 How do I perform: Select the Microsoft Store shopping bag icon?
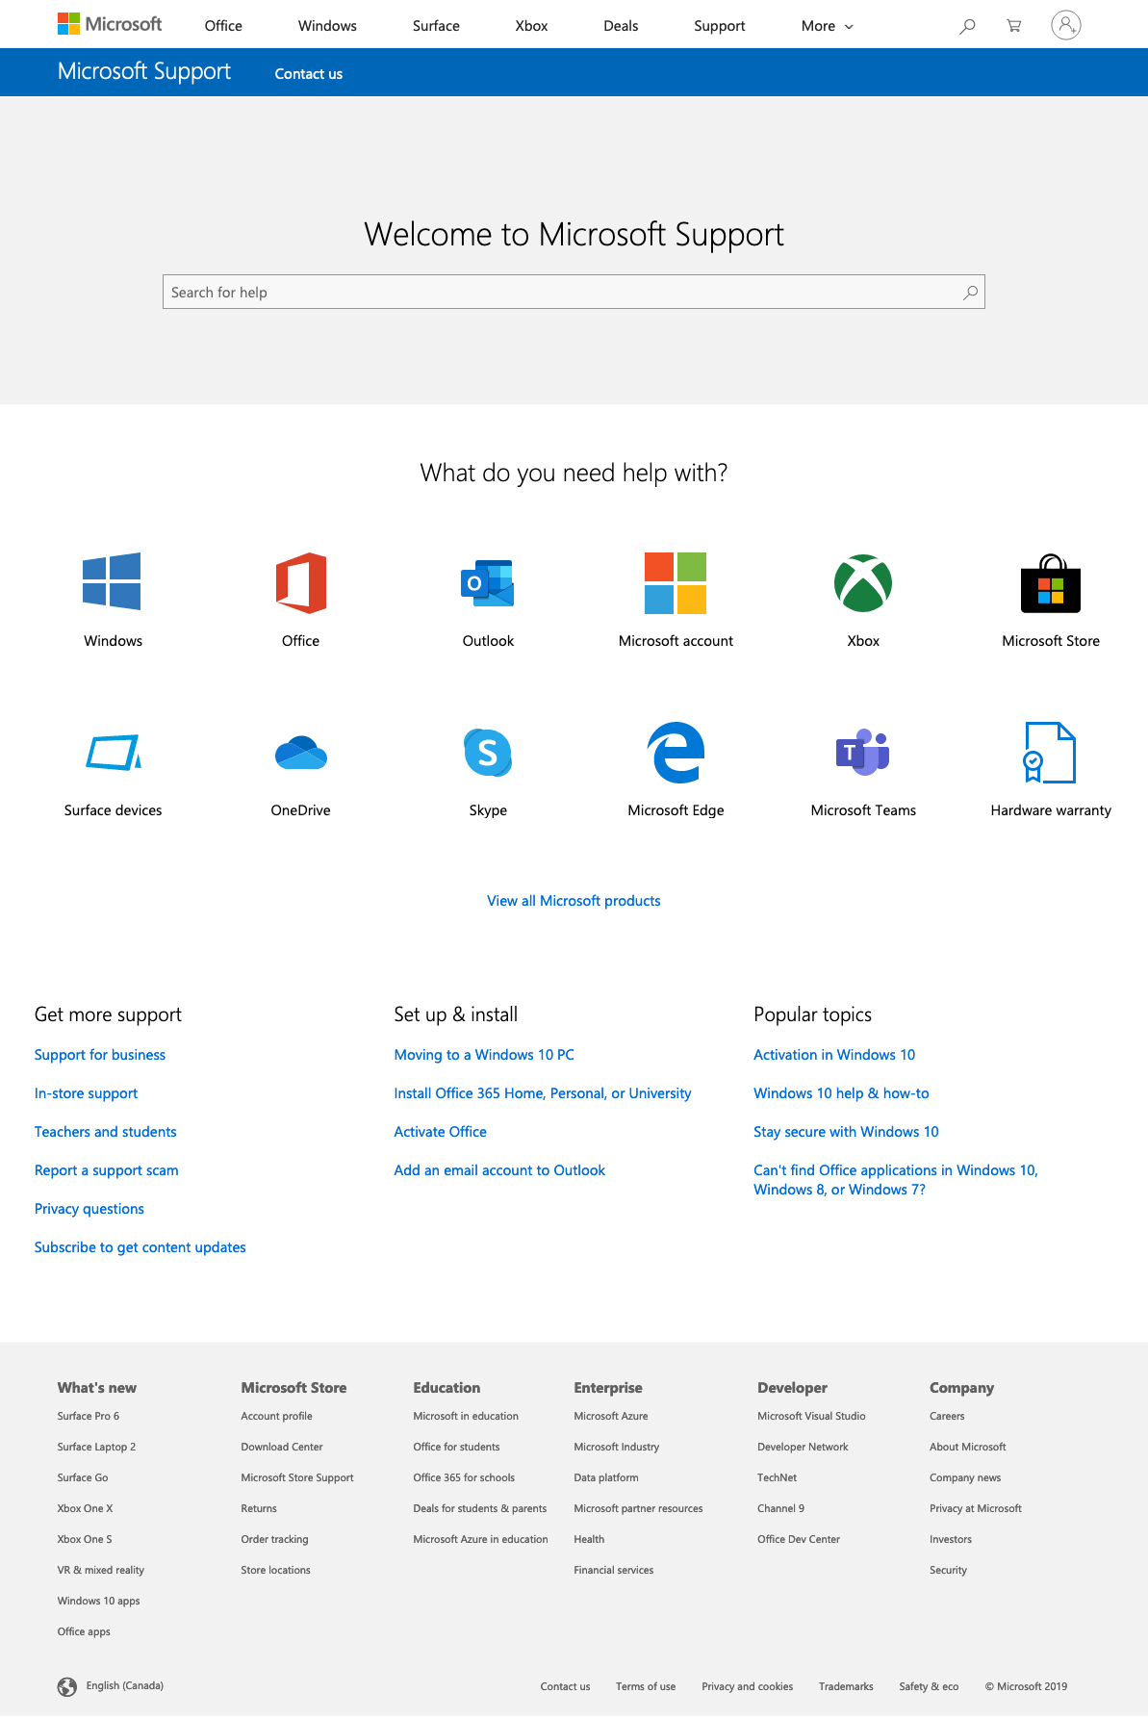click(1051, 583)
